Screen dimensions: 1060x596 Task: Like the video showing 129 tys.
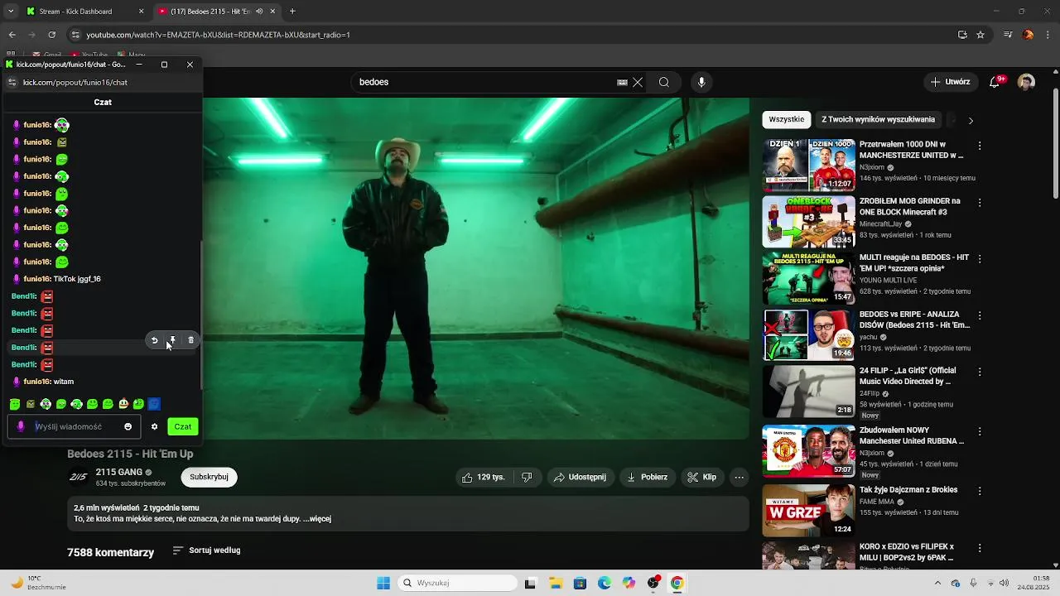[484, 477]
